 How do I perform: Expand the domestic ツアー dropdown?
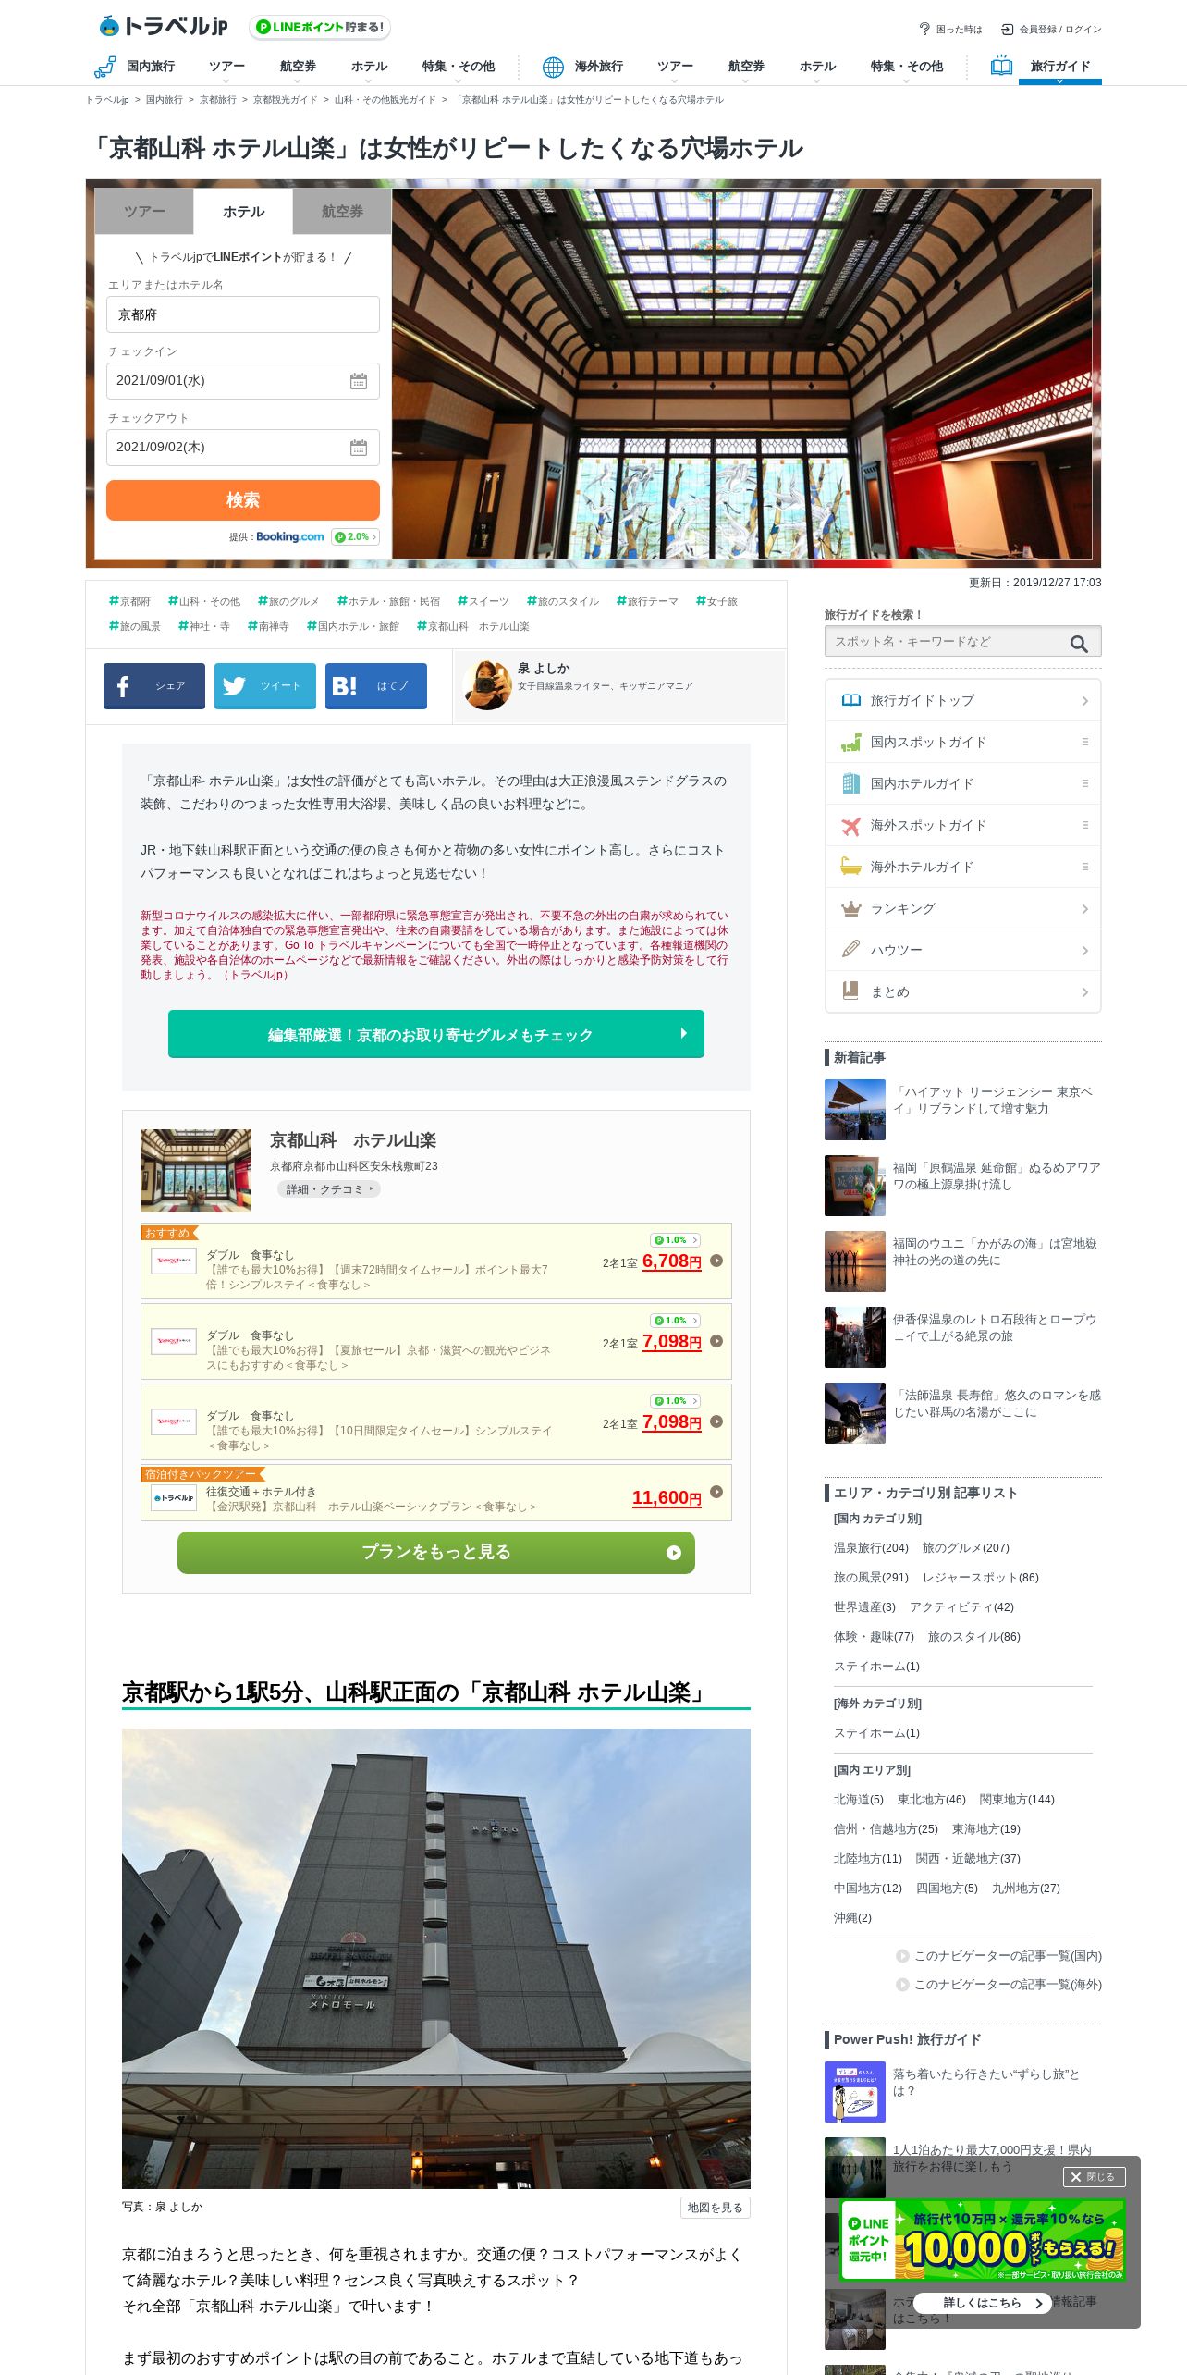[x=226, y=67]
